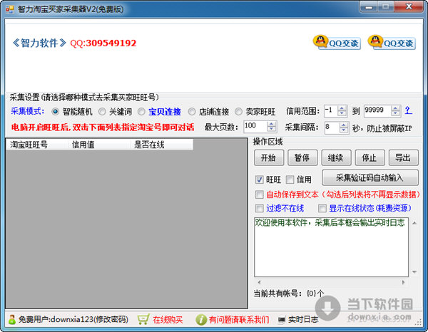
Task: Click the green info icon
Action: point(201,319)
